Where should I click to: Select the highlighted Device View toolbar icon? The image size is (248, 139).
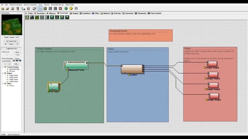(x=40, y=8)
